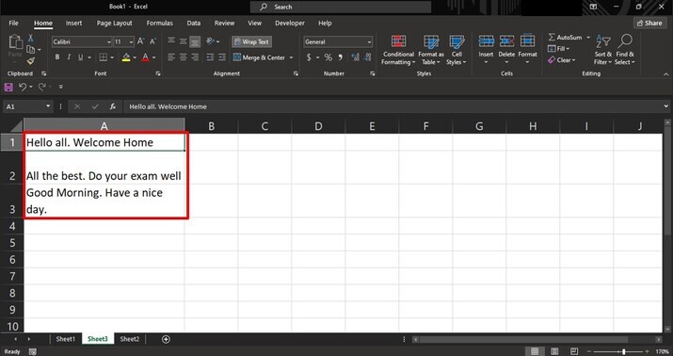Bottom align cell contents

click(195, 41)
